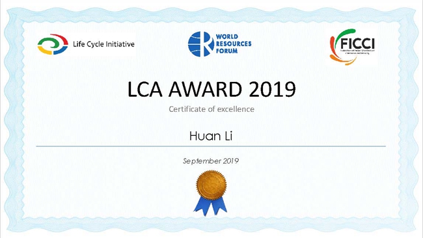
Task: Click the horizontal line under the name
Action: 211,146
